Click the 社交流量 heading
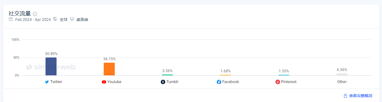 click(20, 13)
